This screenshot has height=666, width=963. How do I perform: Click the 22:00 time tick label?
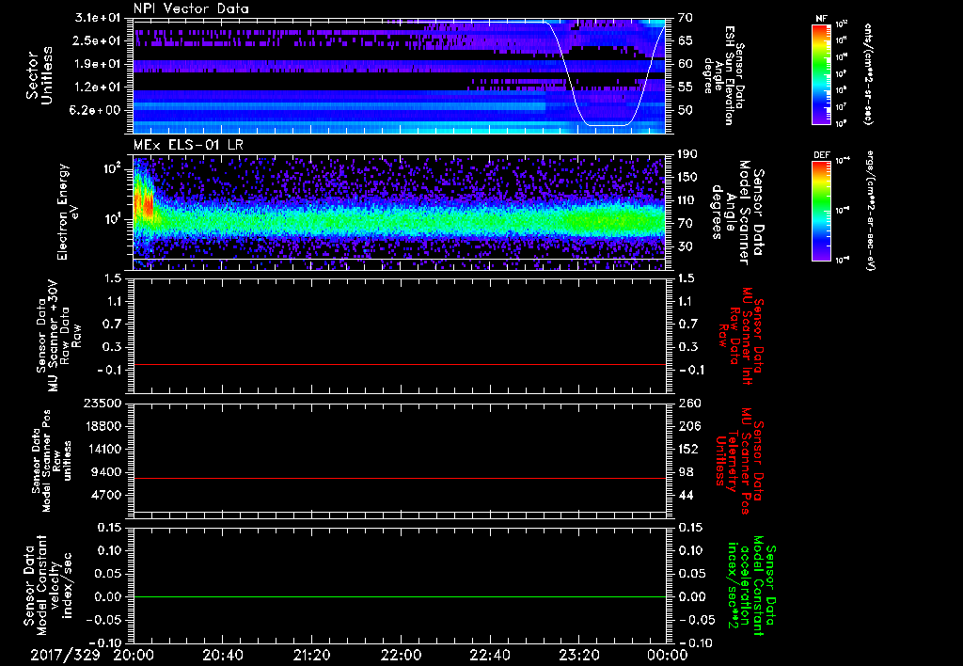coord(401,654)
